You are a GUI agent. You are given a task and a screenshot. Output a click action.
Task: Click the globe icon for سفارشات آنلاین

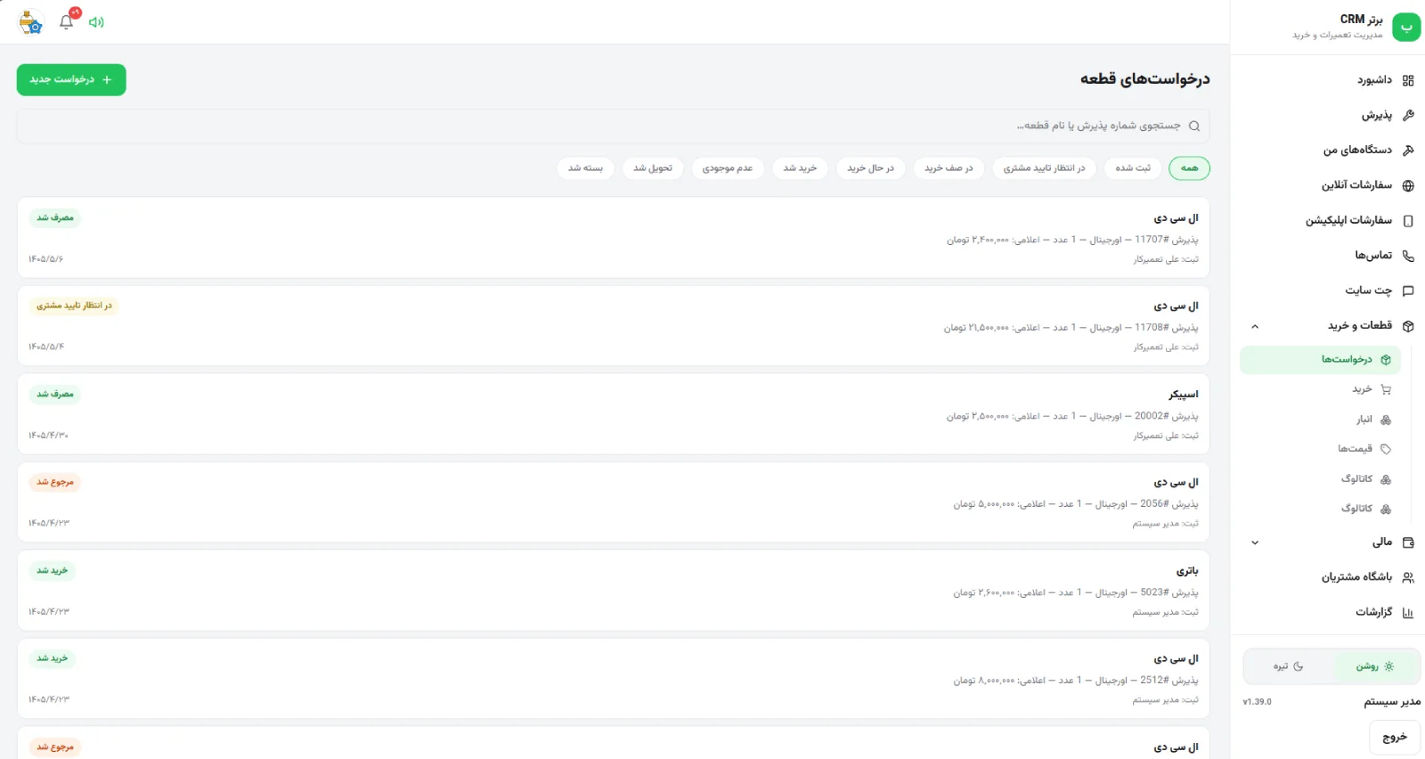tap(1408, 185)
